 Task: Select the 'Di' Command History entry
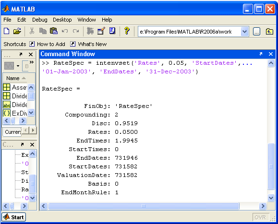tap(25, 181)
